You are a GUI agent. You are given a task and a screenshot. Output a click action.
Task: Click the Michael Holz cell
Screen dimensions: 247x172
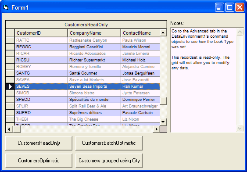pos(140,60)
